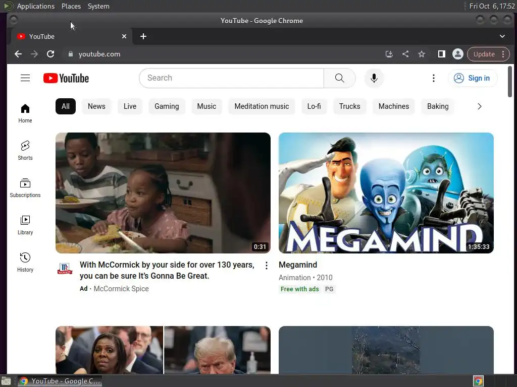Screen dimensions: 517x387
Task: Open Library from the sidebar
Action: click(x=25, y=225)
